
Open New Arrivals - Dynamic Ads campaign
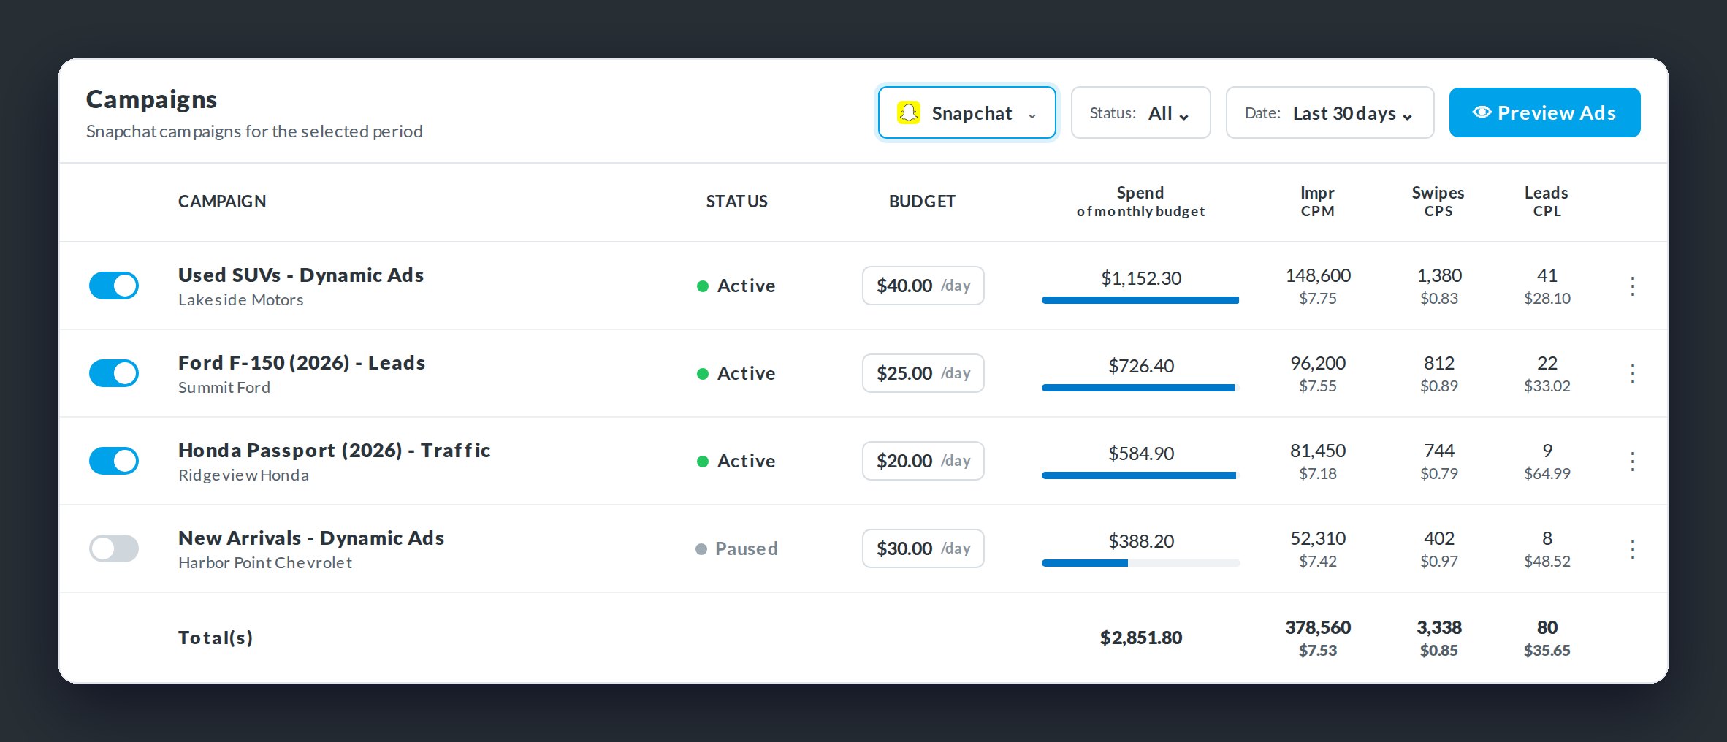pyautogui.click(x=311, y=538)
